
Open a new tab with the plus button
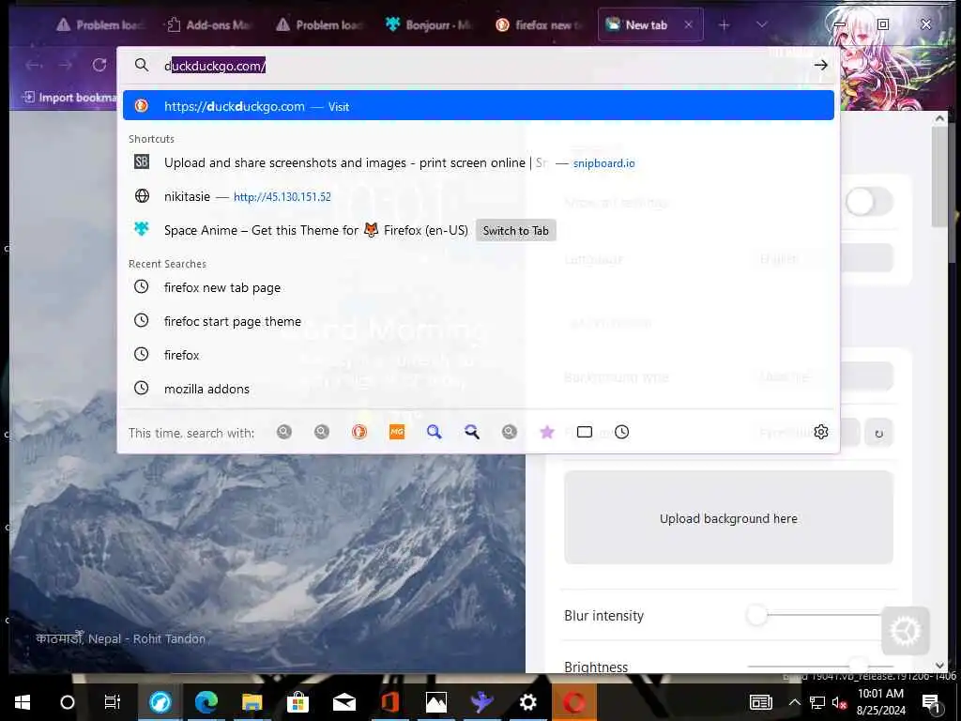[x=724, y=24]
